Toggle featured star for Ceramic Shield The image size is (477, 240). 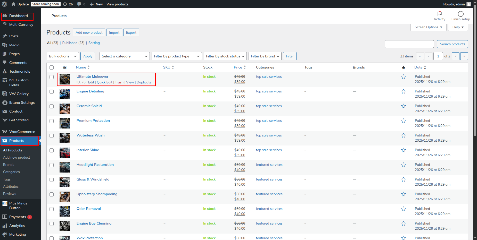404,106
